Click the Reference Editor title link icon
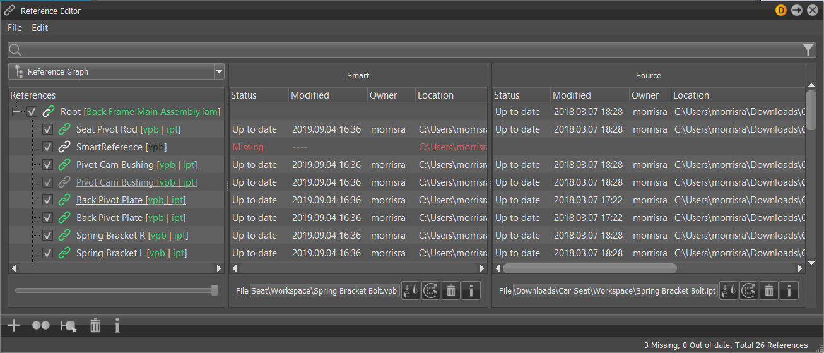Screen dimensions: 824x353 (x=10, y=10)
